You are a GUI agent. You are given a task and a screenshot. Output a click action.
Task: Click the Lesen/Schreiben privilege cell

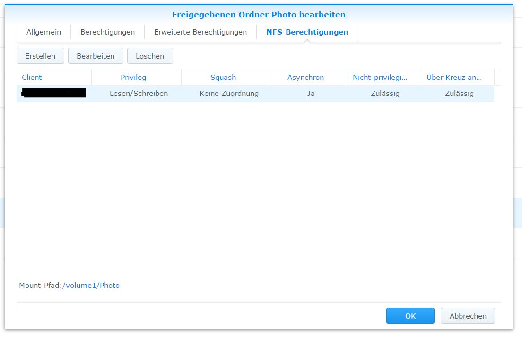[x=139, y=93]
